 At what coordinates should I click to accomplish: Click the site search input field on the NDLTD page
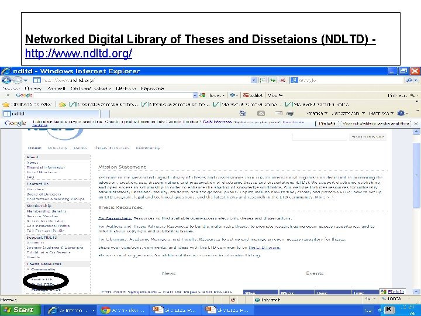tap(319, 137)
